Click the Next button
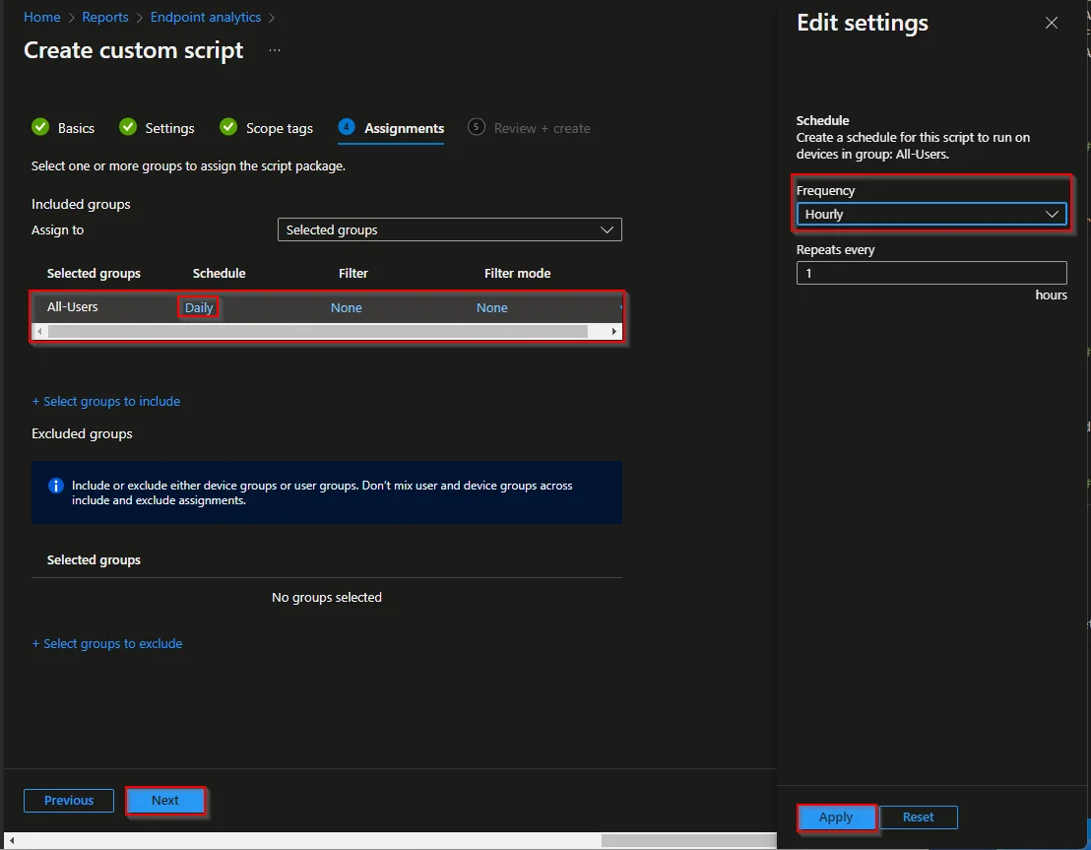The width and height of the screenshot is (1091, 850). (x=164, y=801)
